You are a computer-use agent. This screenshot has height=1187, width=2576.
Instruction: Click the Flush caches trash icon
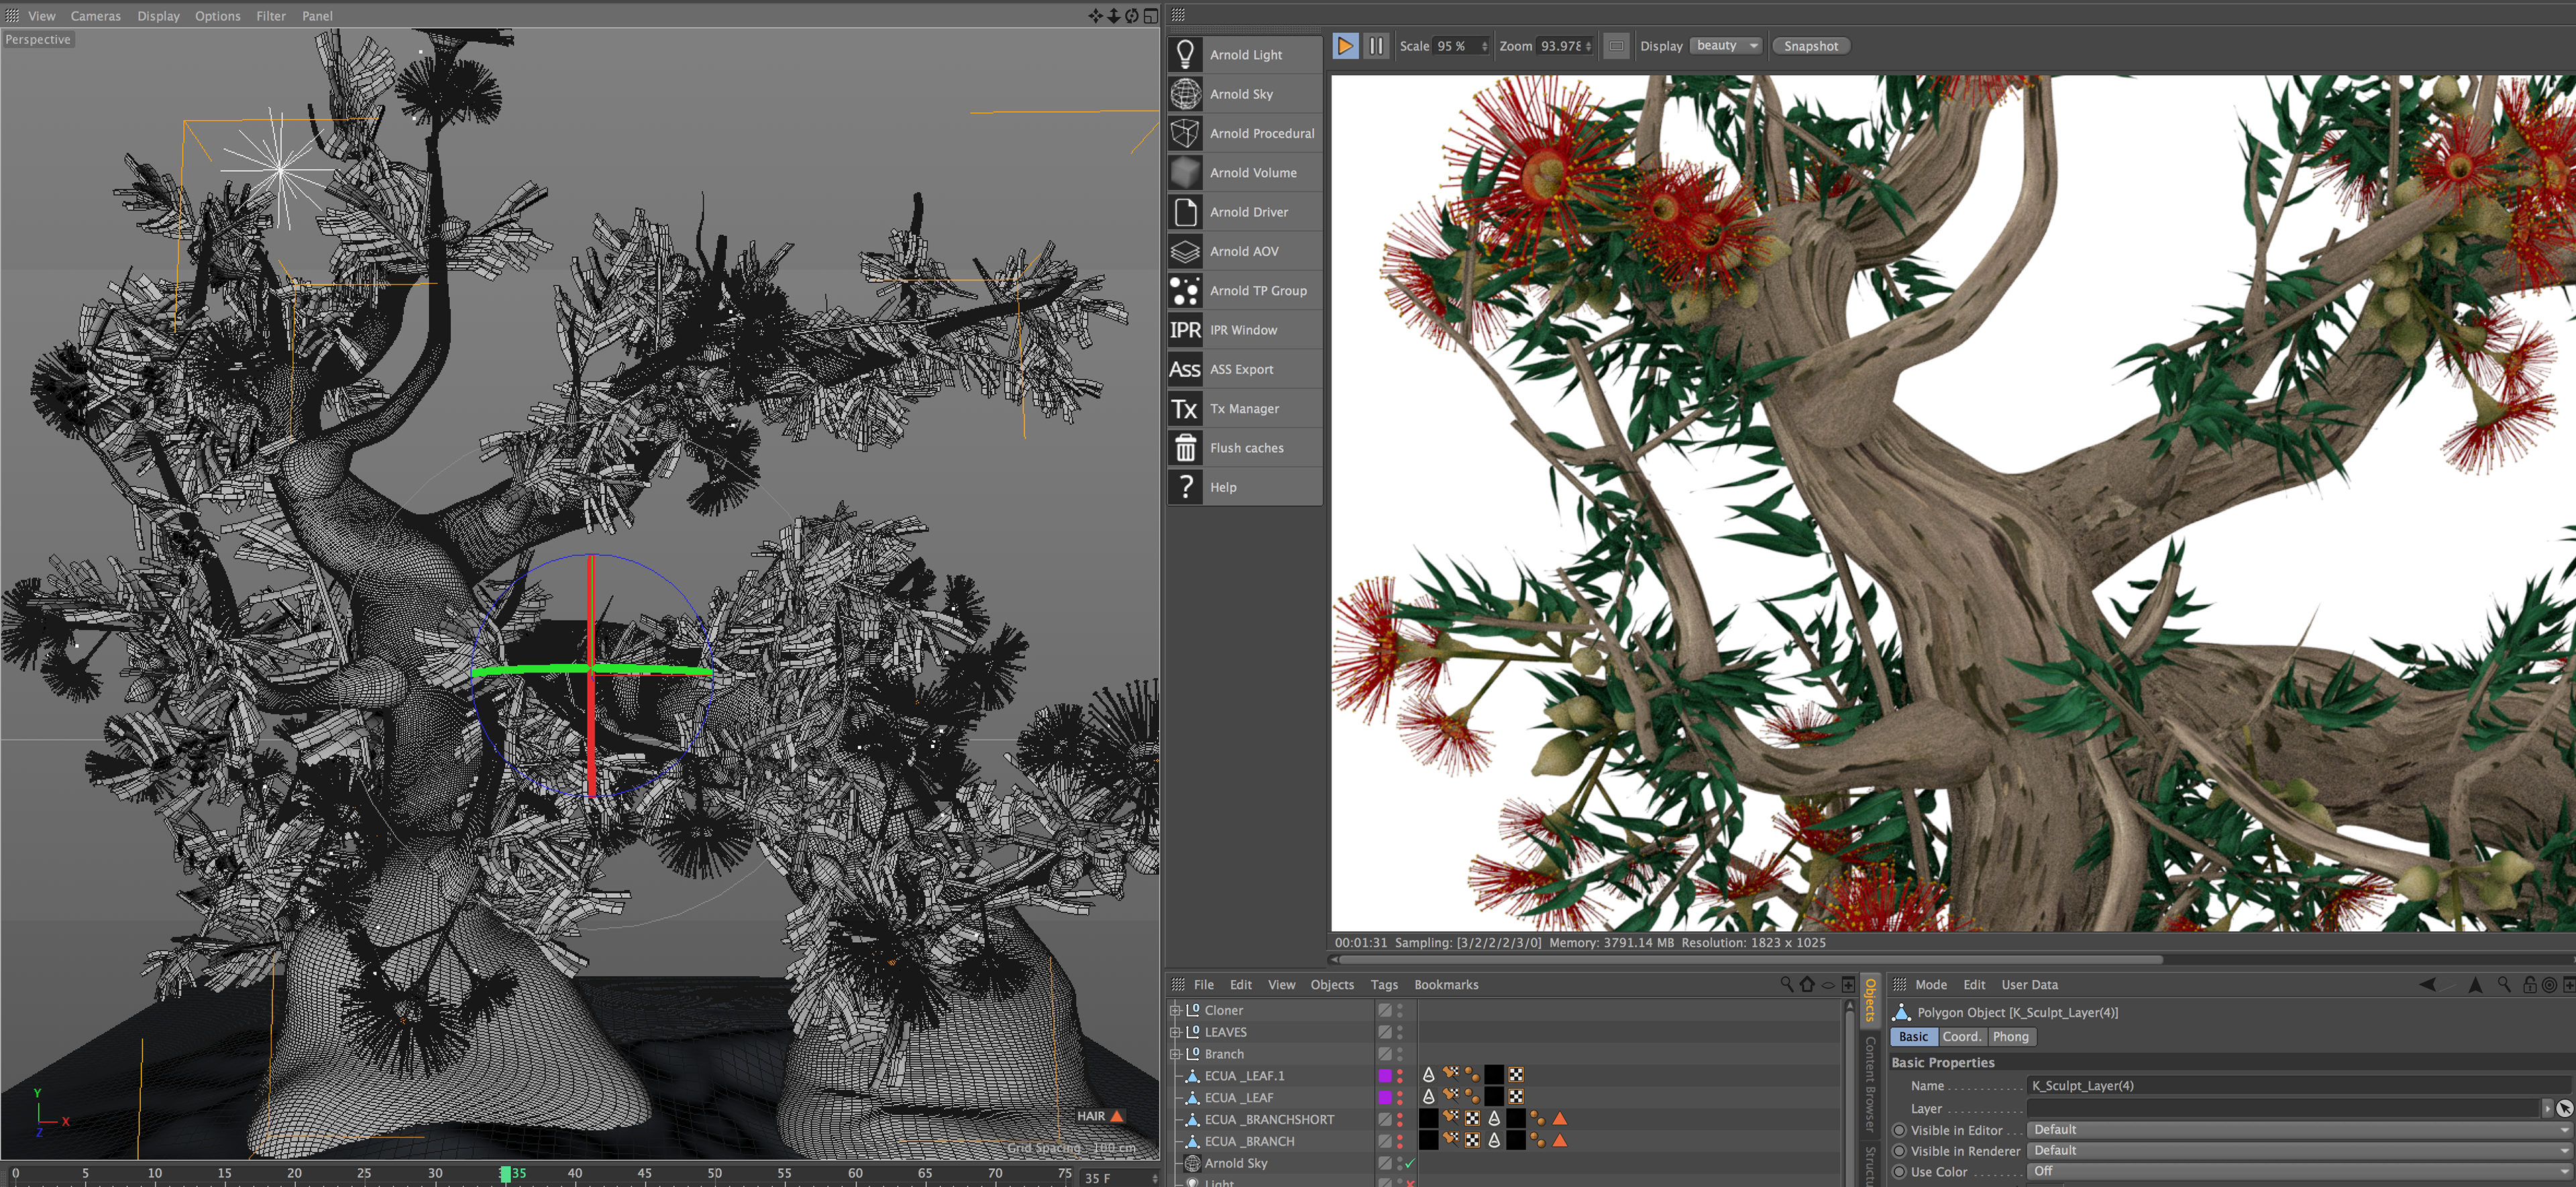[x=1185, y=448]
